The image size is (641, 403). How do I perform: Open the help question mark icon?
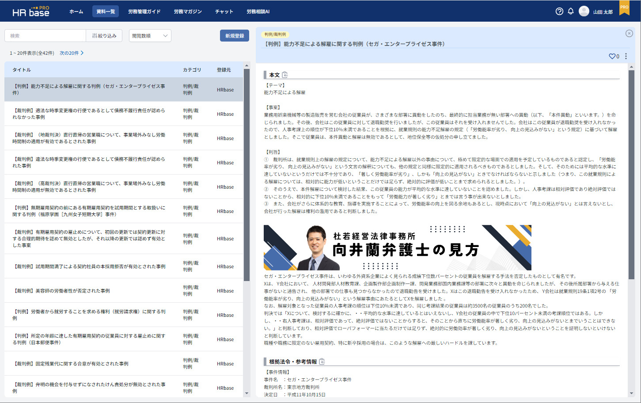559,11
